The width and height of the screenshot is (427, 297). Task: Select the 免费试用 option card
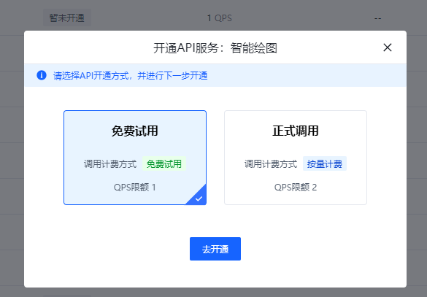pos(135,158)
